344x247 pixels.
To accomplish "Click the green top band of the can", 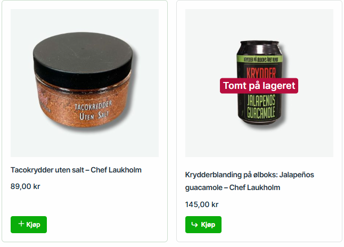I will 260,59.
